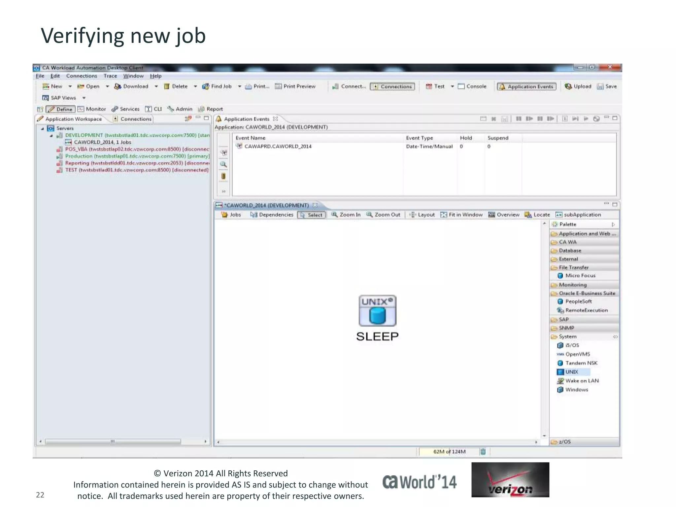The height and width of the screenshot is (507, 676).
Task: Switch to Define perspective toggle
Action: pos(60,109)
